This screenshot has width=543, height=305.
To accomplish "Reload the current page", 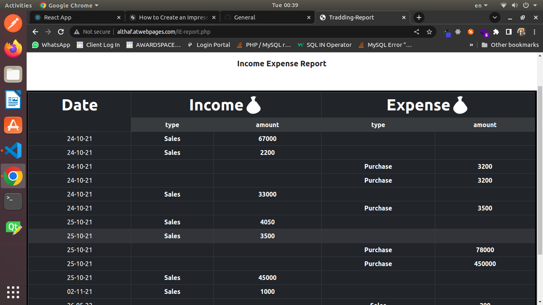I will [61, 32].
